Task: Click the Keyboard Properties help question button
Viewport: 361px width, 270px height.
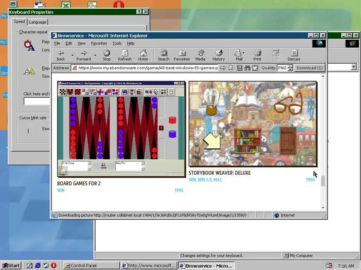Action: pyautogui.click(x=139, y=12)
